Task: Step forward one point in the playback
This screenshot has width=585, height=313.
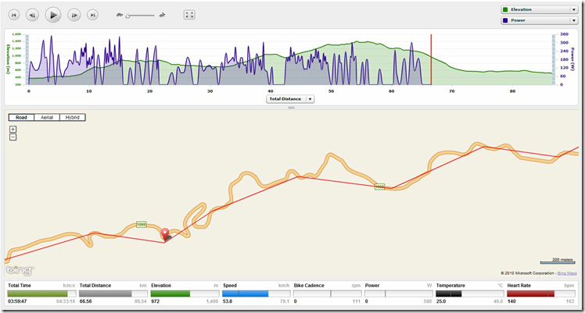Action: pos(74,15)
